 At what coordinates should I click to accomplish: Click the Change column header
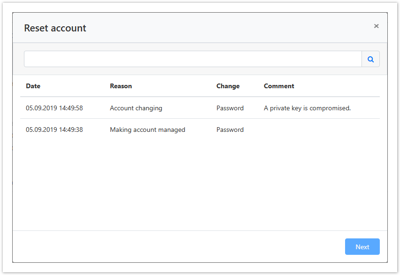click(228, 86)
